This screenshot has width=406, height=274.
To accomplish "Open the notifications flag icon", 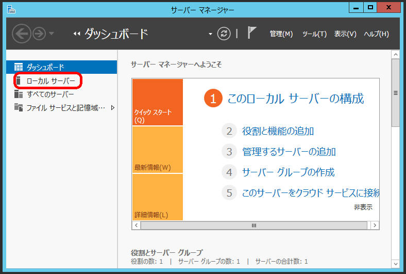I will pyautogui.click(x=252, y=34).
